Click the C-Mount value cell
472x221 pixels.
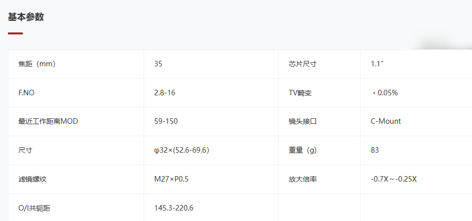(x=416, y=121)
